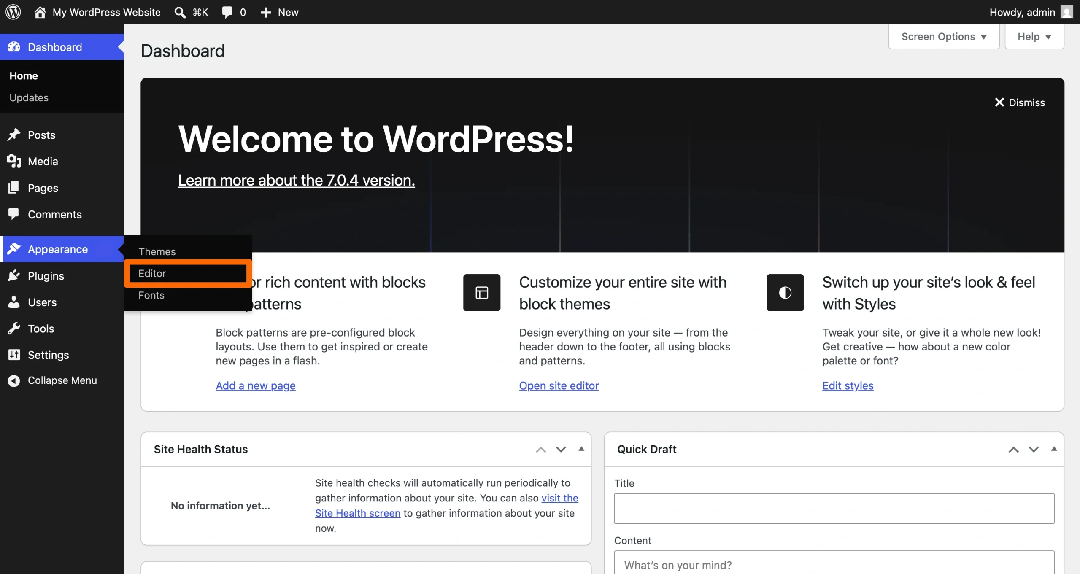Open Howdy, admin account menu
This screenshot has width=1080, height=574.
click(1031, 12)
